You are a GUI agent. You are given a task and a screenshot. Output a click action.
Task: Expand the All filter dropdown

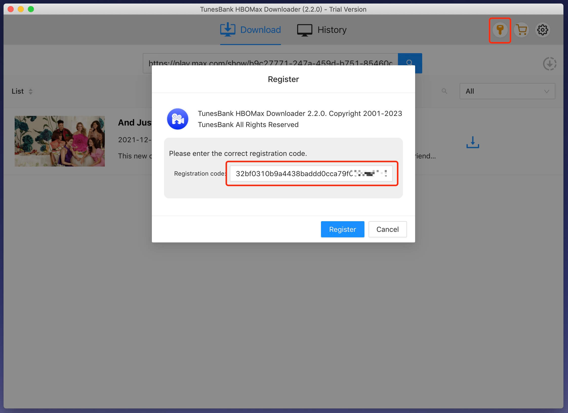pyautogui.click(x=507, y=91)
